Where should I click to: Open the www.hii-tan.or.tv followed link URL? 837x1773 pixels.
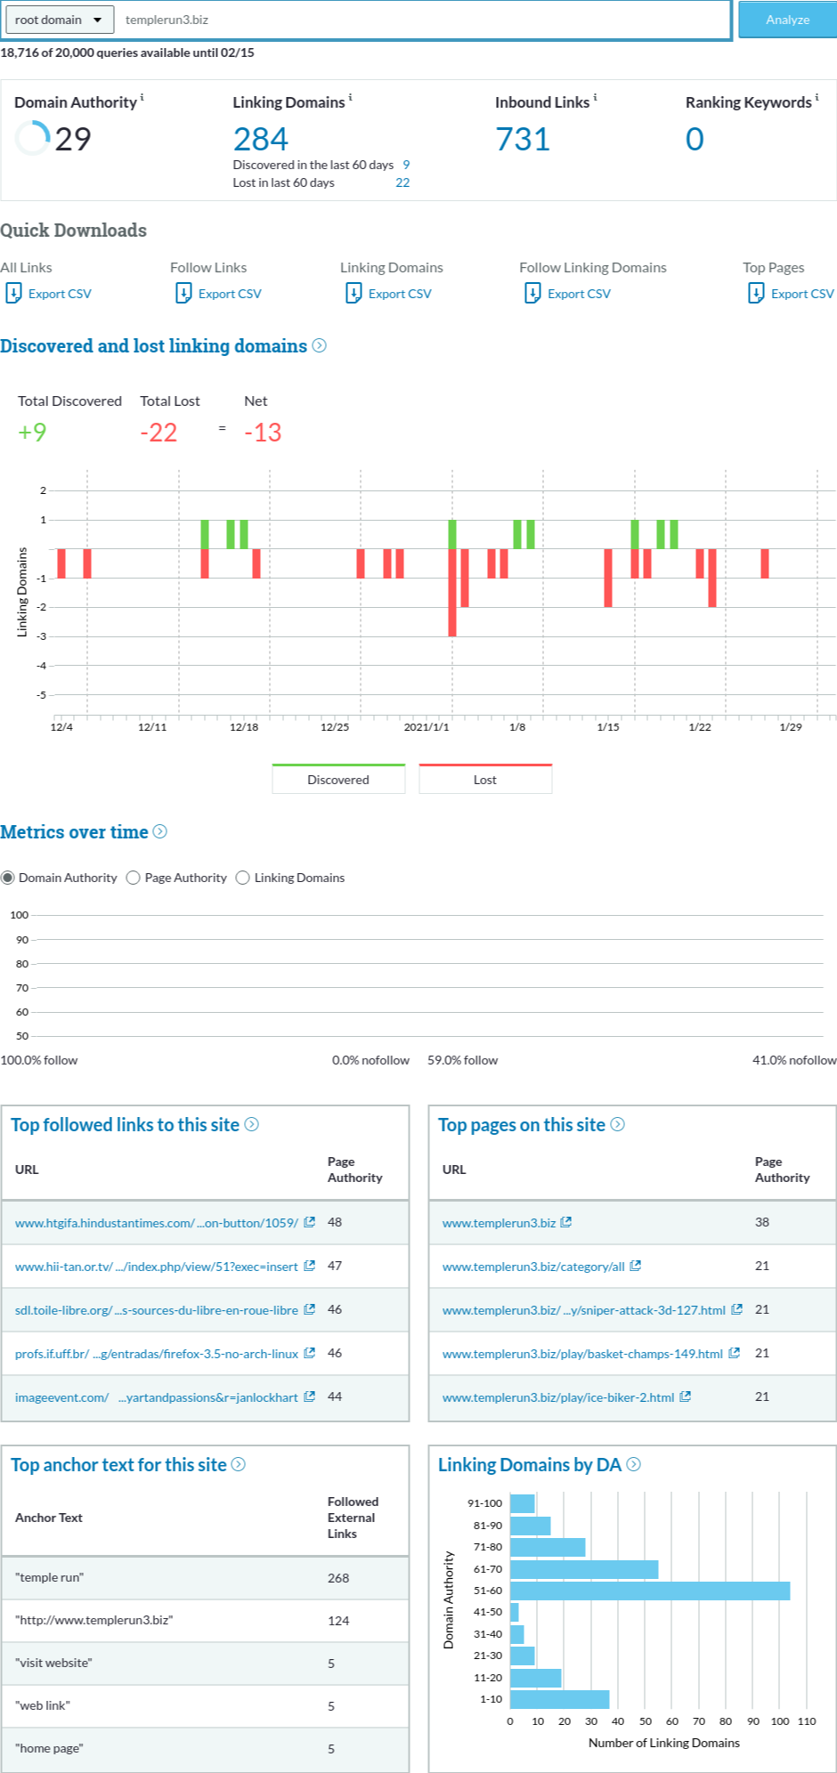point(157,1267)
